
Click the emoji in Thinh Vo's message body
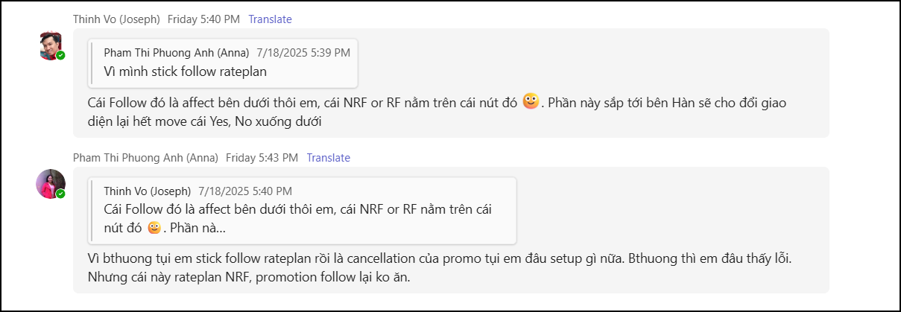pyautogui.click(x=531, y=102)
